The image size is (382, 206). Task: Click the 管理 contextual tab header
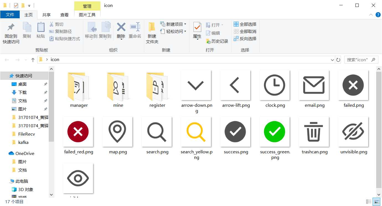pos(87,6)
